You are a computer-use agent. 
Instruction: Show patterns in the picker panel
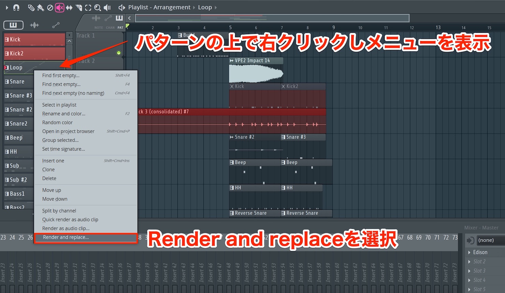coord(13,25)
